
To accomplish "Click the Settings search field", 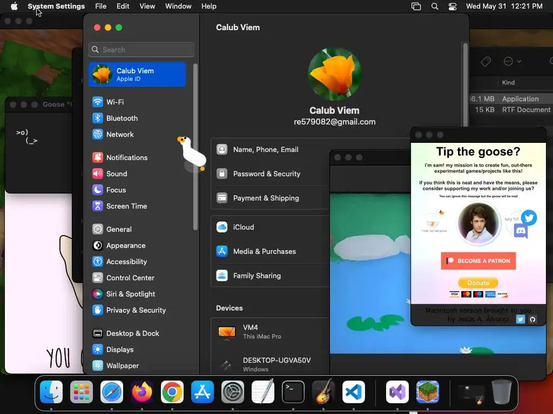I will [141, 50].
